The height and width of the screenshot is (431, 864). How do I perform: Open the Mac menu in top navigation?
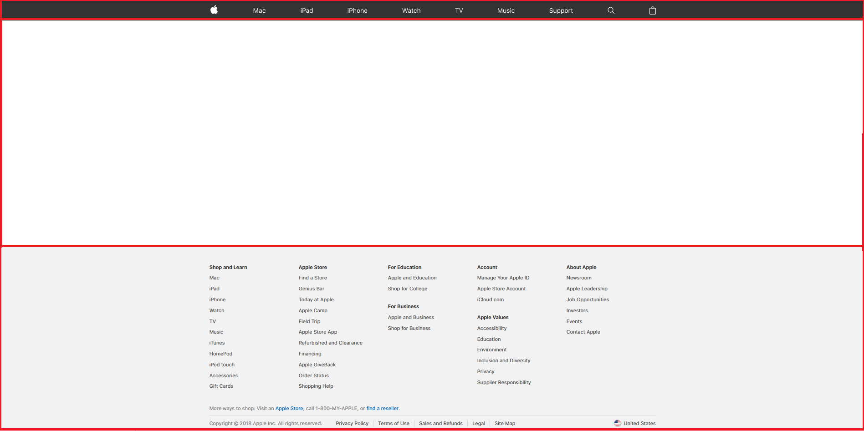click(259, 10)
